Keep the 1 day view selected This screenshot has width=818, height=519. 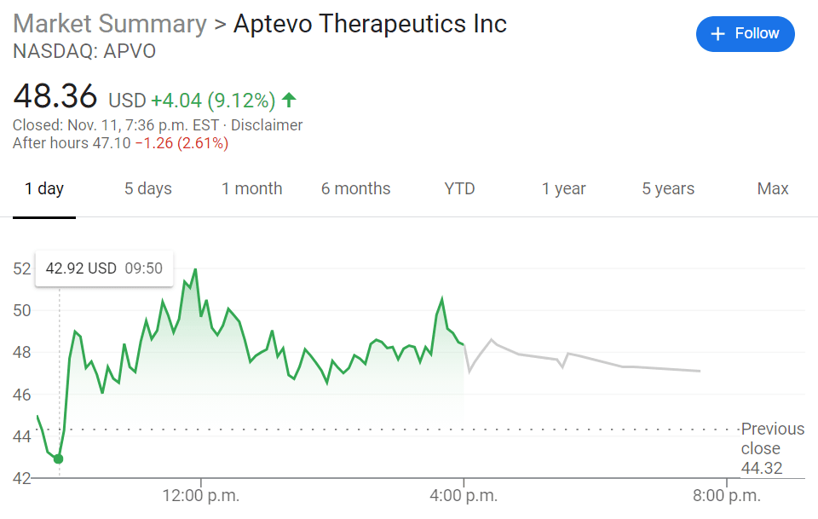44,188
